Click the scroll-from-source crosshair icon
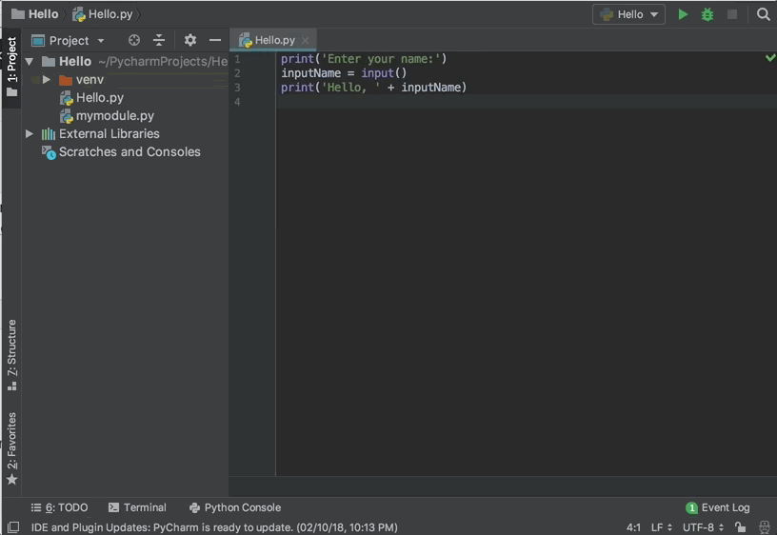 pos(134,40)
